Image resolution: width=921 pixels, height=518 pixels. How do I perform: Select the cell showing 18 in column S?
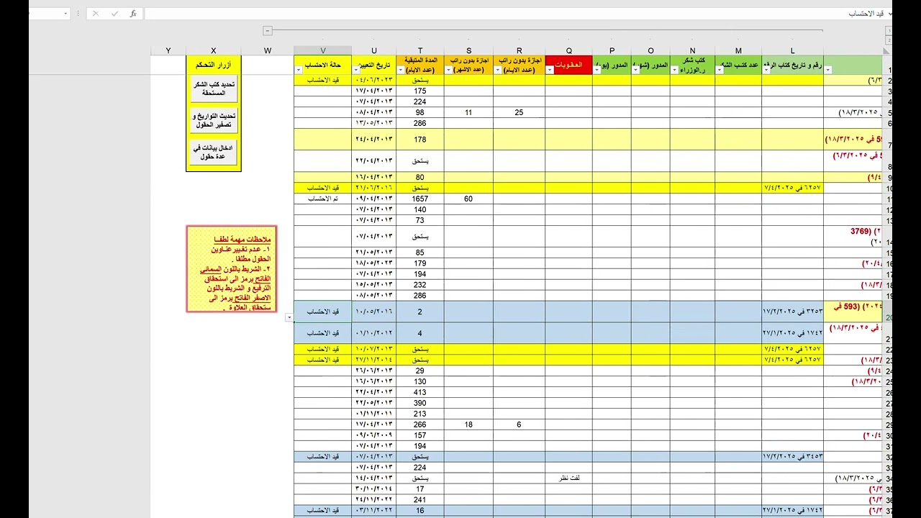point(468,425)
